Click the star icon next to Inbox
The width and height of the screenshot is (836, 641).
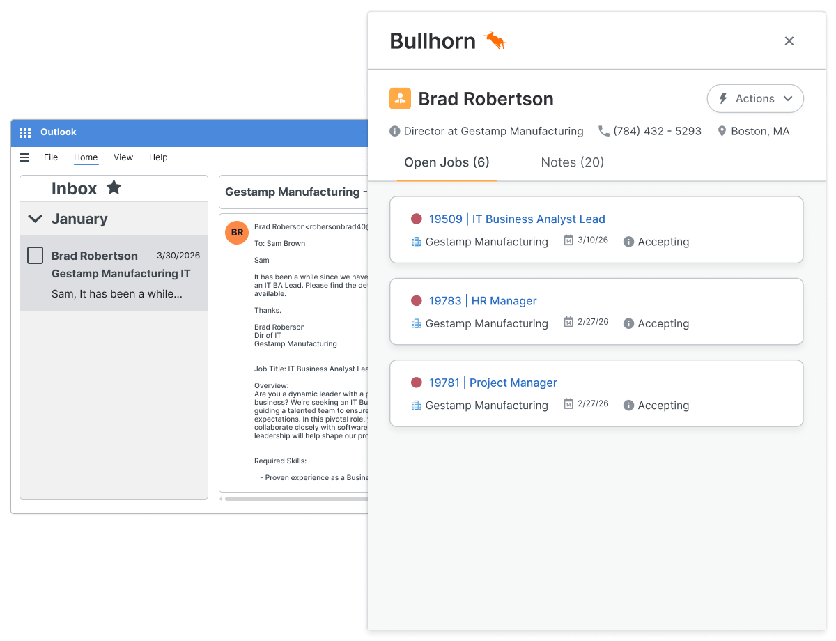pos(114,187)
